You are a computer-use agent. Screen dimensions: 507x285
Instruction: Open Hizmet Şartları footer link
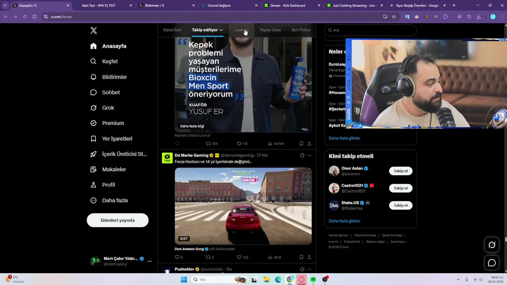338,236
